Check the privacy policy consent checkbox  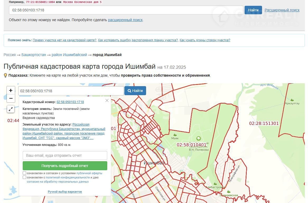point(25,177)
